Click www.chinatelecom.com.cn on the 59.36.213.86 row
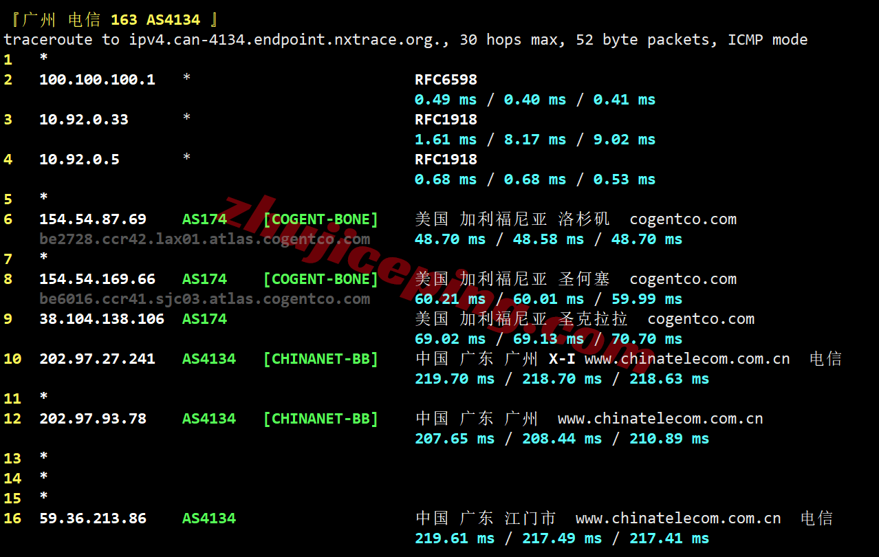Image resolution: width=879 pixels, height=557 pixels. coord(678,518)
